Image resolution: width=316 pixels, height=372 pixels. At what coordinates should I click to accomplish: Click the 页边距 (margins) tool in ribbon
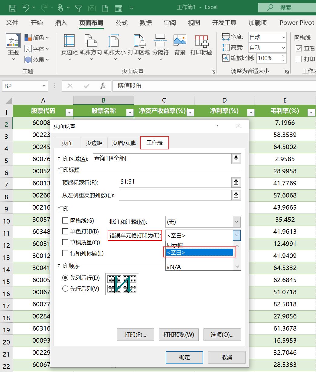pos(69,47)
